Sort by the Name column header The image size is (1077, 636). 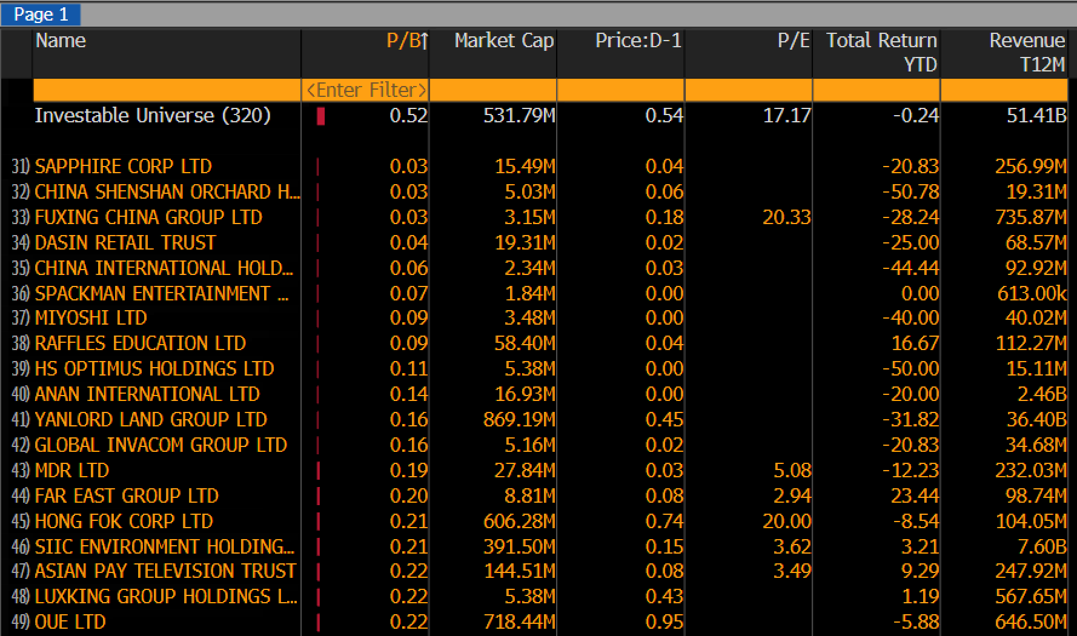click(x=167, y=53)
